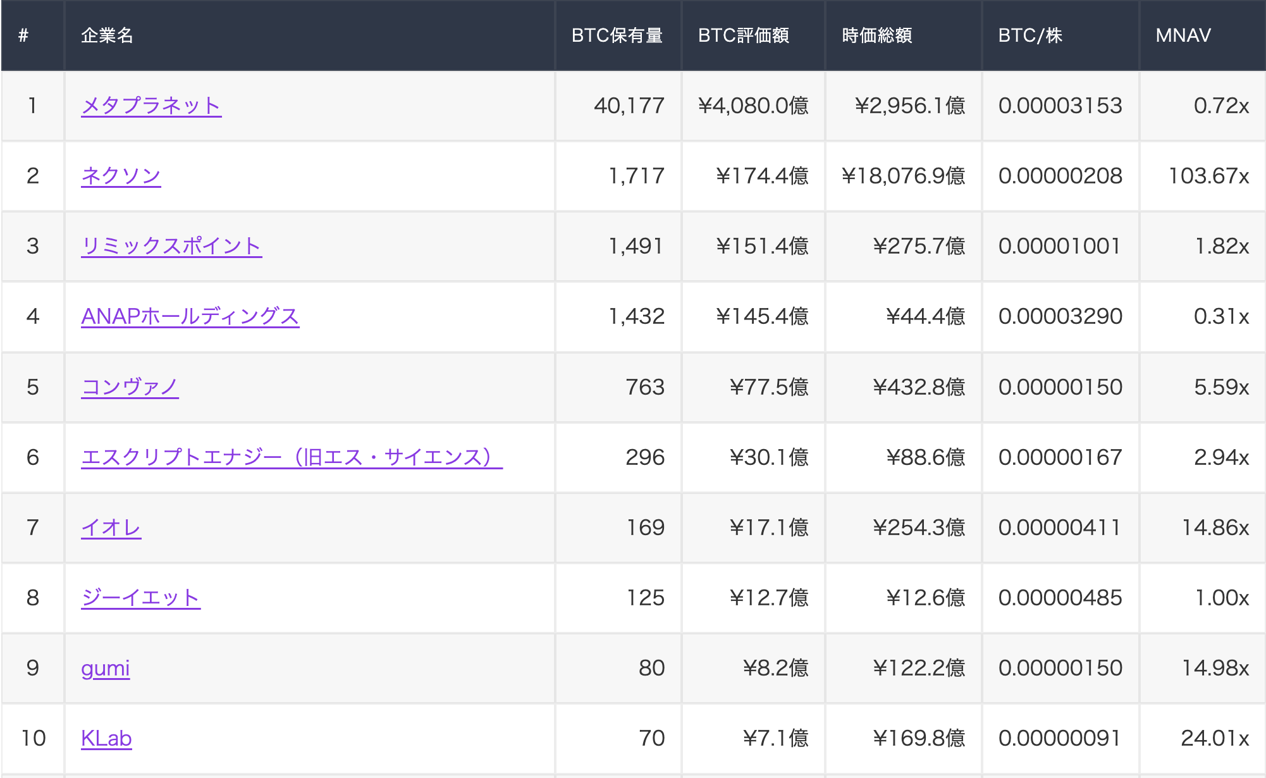
Task: Open the ネクソン company link
Action: coord(121,176)
